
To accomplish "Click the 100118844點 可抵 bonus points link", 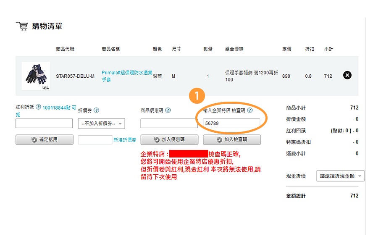I will pyautogui.click(x=46, y=111).
